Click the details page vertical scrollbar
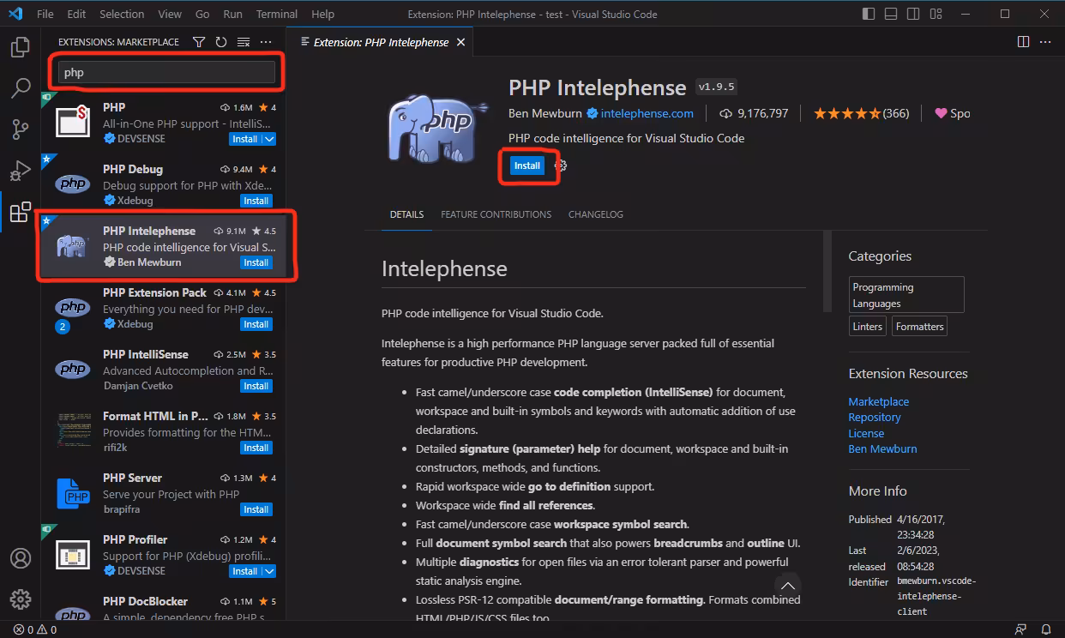Image resolution: width=1065 pixels, height=638 pixels. pos(827,271)
